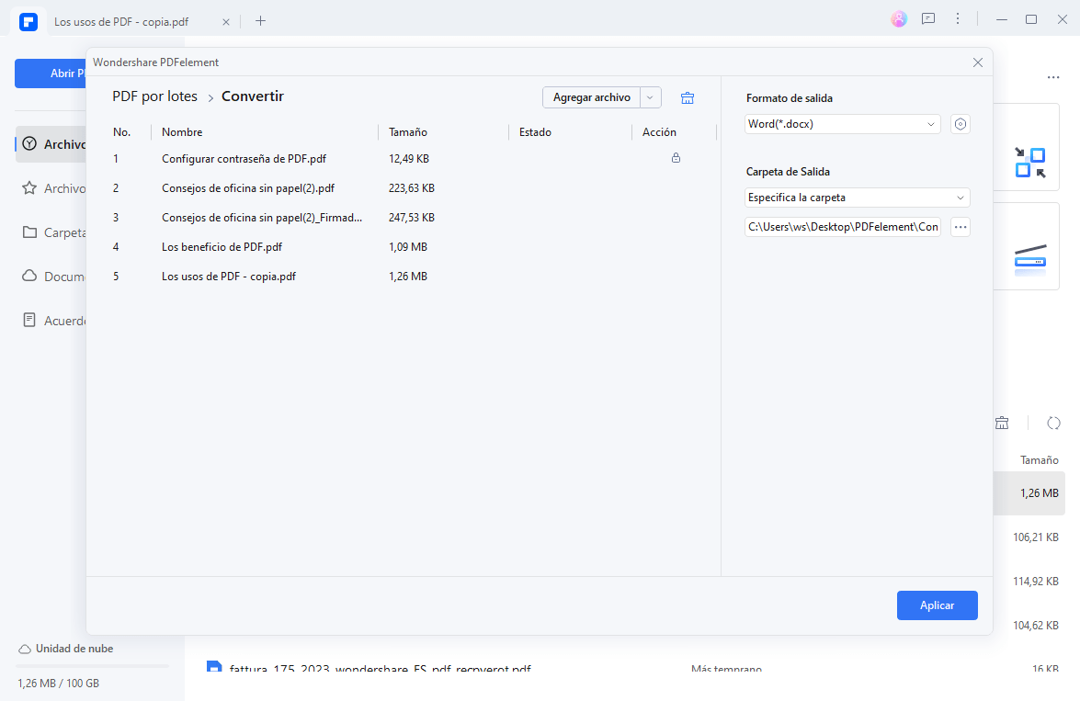Click the Tamaño column header in dialog
This screenshot has height=701, width=1080.
coord(408,132)
